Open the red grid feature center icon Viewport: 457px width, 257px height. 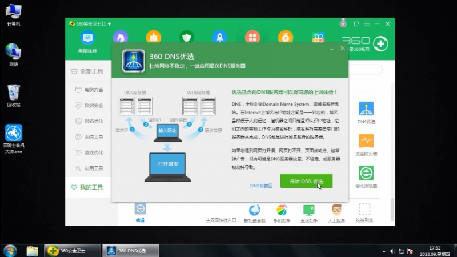pos(252,37)
